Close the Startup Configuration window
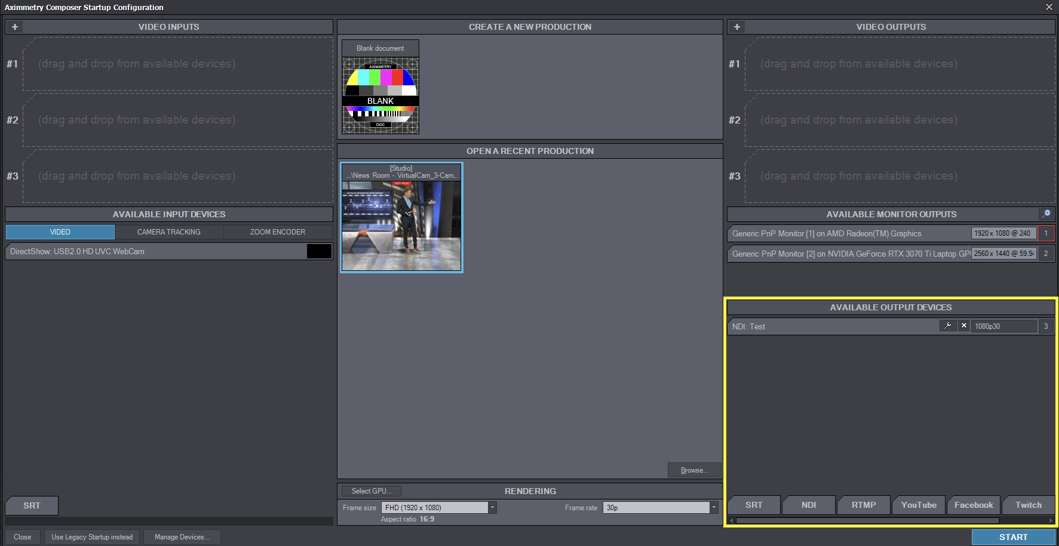 tap(1049, 7)
